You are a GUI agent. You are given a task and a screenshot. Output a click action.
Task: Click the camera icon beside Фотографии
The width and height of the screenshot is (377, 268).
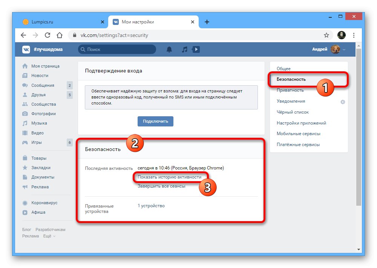25,114
